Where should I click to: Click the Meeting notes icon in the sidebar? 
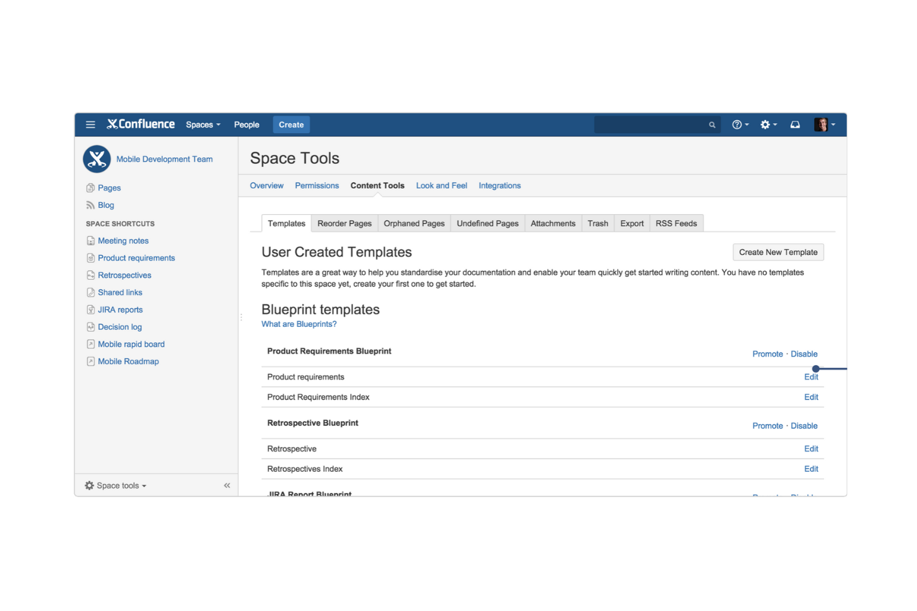point(90,241)
